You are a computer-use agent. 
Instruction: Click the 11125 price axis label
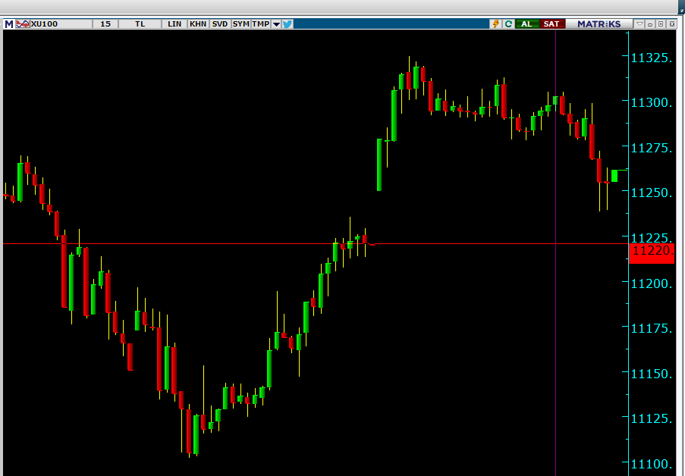coord(652,419)
